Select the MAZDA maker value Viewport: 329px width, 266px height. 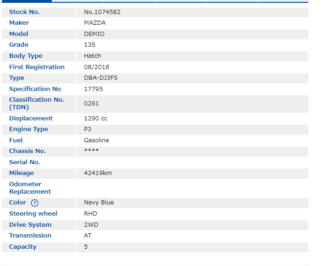(x=95, y=23)
